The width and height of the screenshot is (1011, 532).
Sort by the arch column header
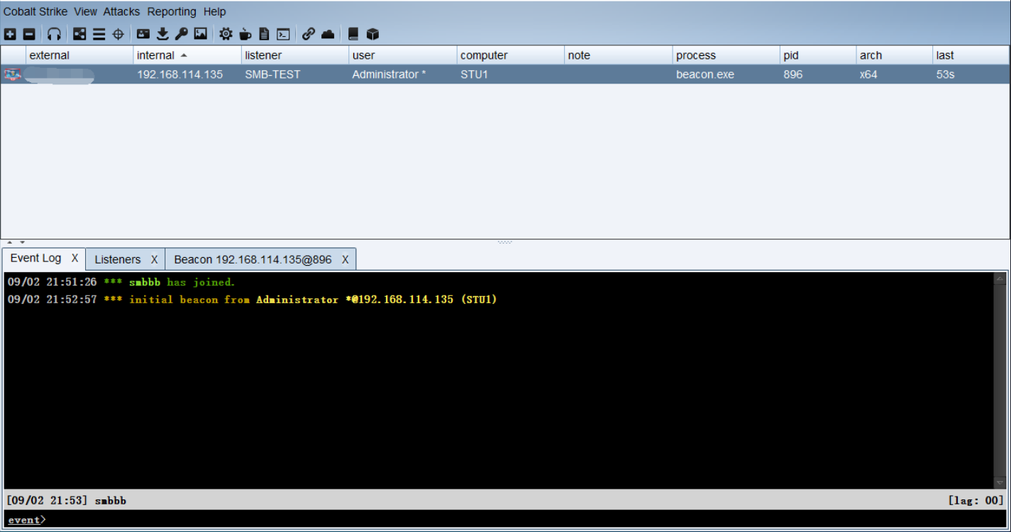pos(895,55)
